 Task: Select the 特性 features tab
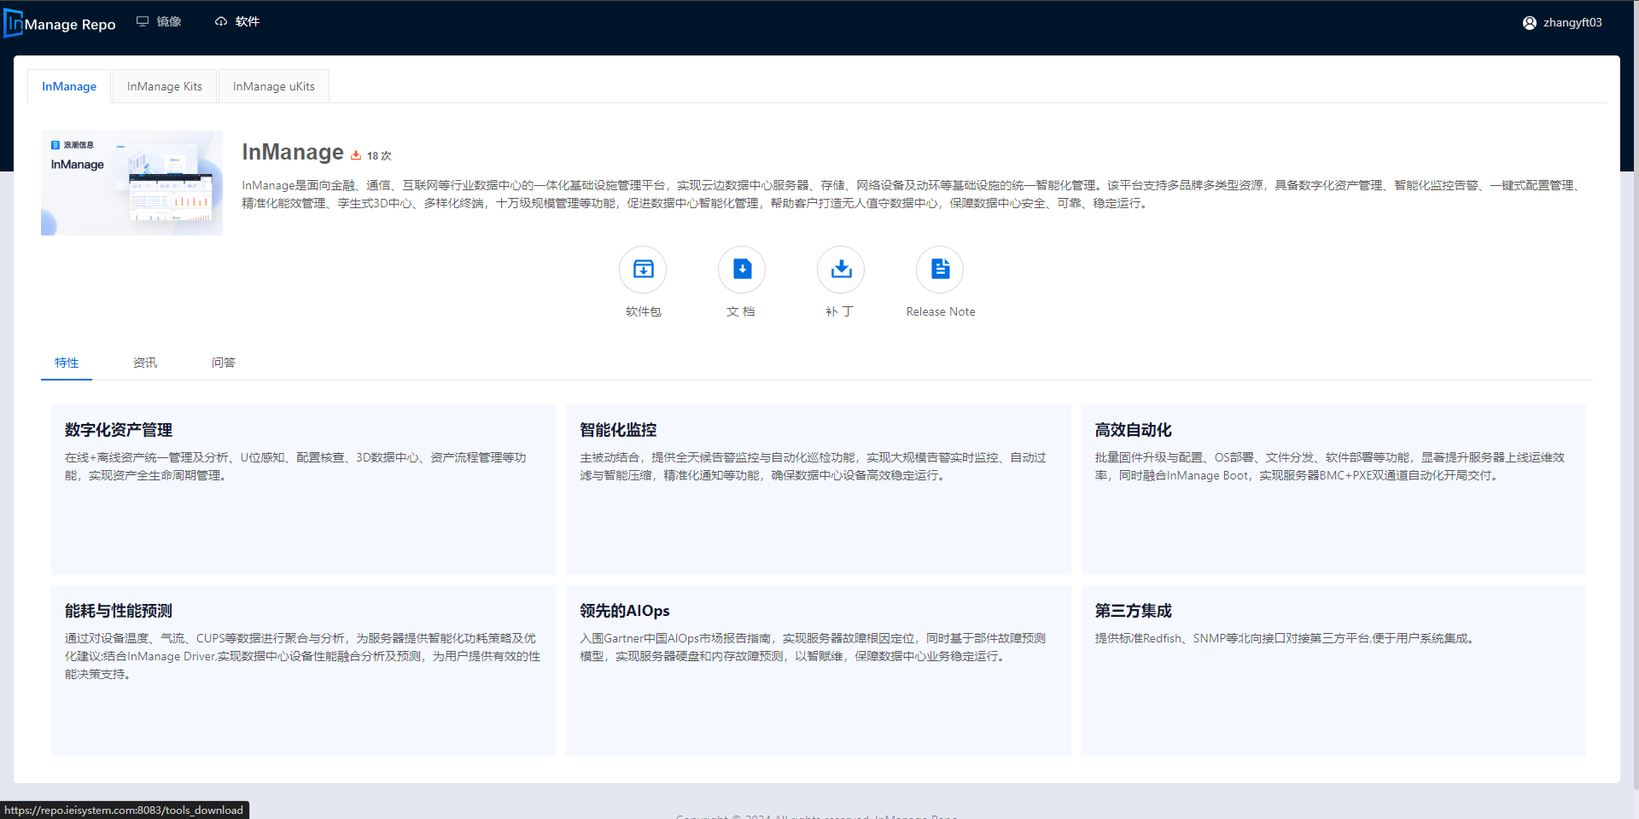(x=67, y=363)
